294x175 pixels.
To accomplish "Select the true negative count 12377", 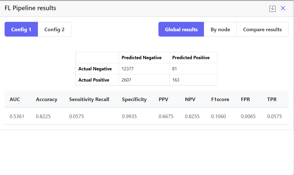I will [x=127, y=69].
